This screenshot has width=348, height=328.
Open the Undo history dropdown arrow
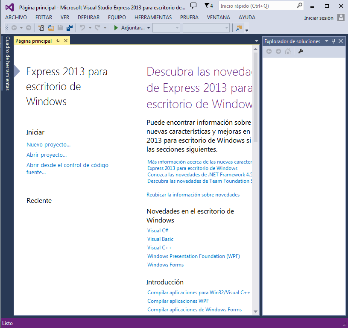[90, 28]
